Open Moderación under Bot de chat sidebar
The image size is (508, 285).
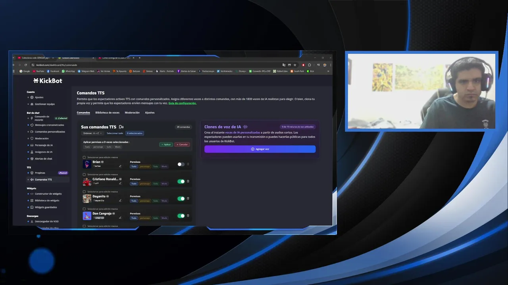coord(41,139)
